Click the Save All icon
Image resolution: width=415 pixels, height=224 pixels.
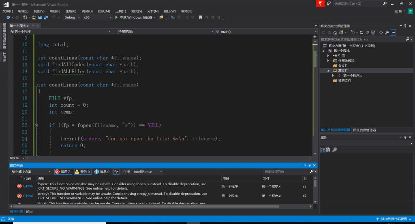pyautogui.click(x=46, y=17)
